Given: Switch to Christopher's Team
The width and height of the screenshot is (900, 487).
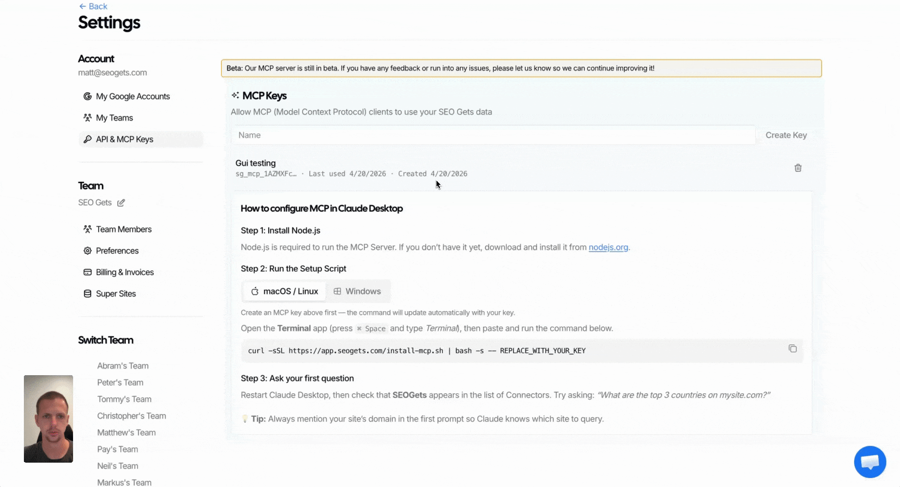Looking at the screenshot, I should (131, 416).
